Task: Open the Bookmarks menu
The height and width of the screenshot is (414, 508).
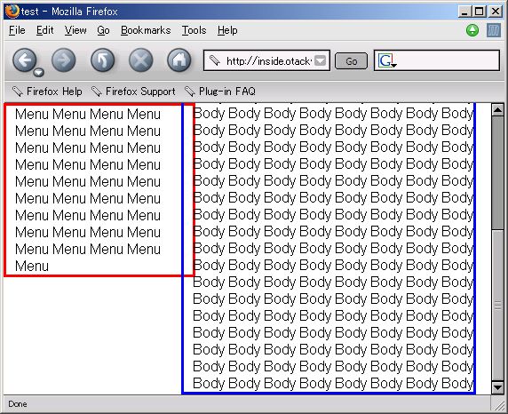Action: (146, 30)
